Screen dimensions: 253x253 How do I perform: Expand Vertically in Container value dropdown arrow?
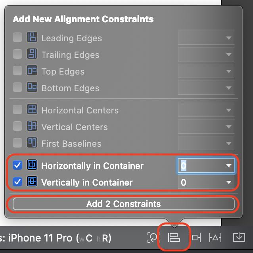[x=229, y=182]
